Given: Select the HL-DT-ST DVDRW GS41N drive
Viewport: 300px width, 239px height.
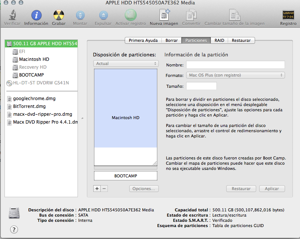Looking at the screenshot, I should click(41, 83).
